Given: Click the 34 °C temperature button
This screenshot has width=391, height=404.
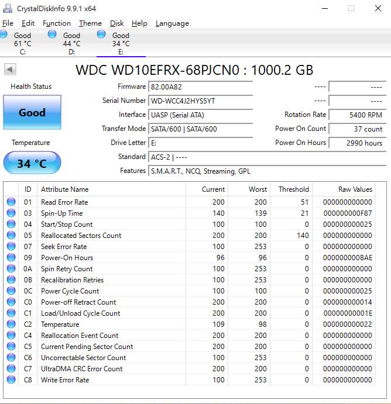Looking at the screenshot, I should tap(32, 163).
